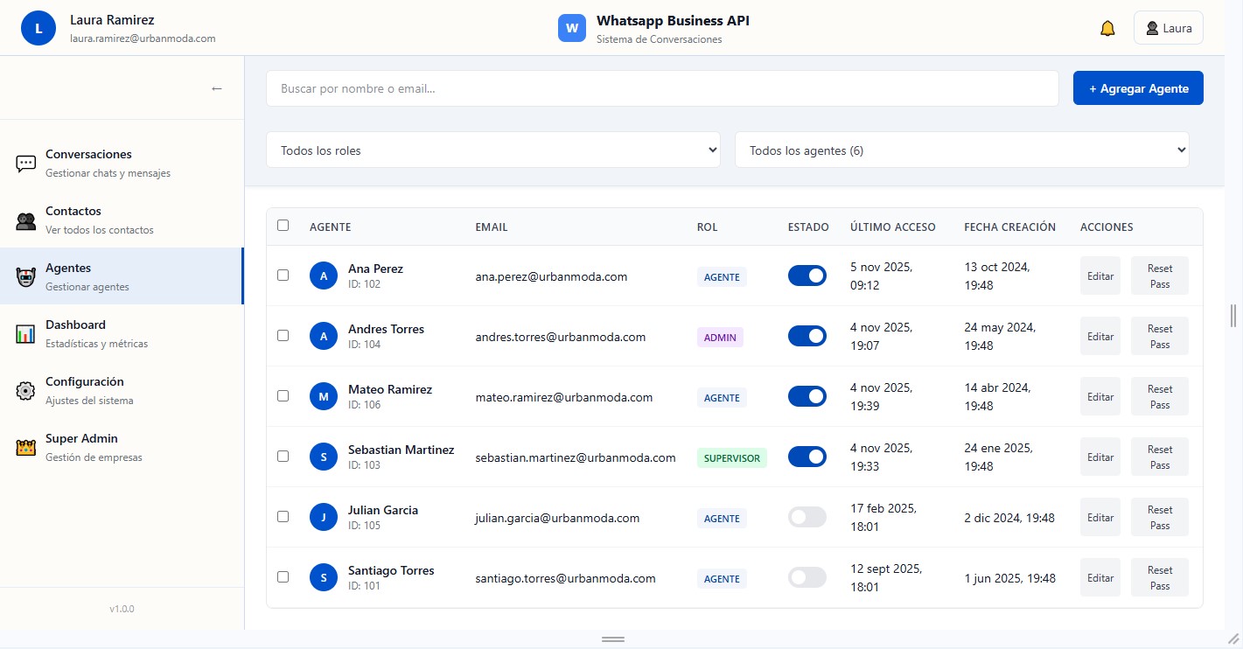Disable Mateo Ramirez's estado toggle

point(807,396)
